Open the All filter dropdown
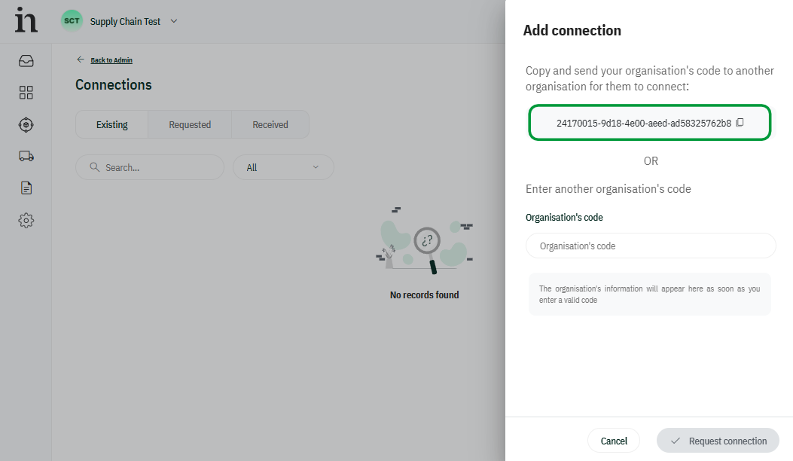 (283, 167)
